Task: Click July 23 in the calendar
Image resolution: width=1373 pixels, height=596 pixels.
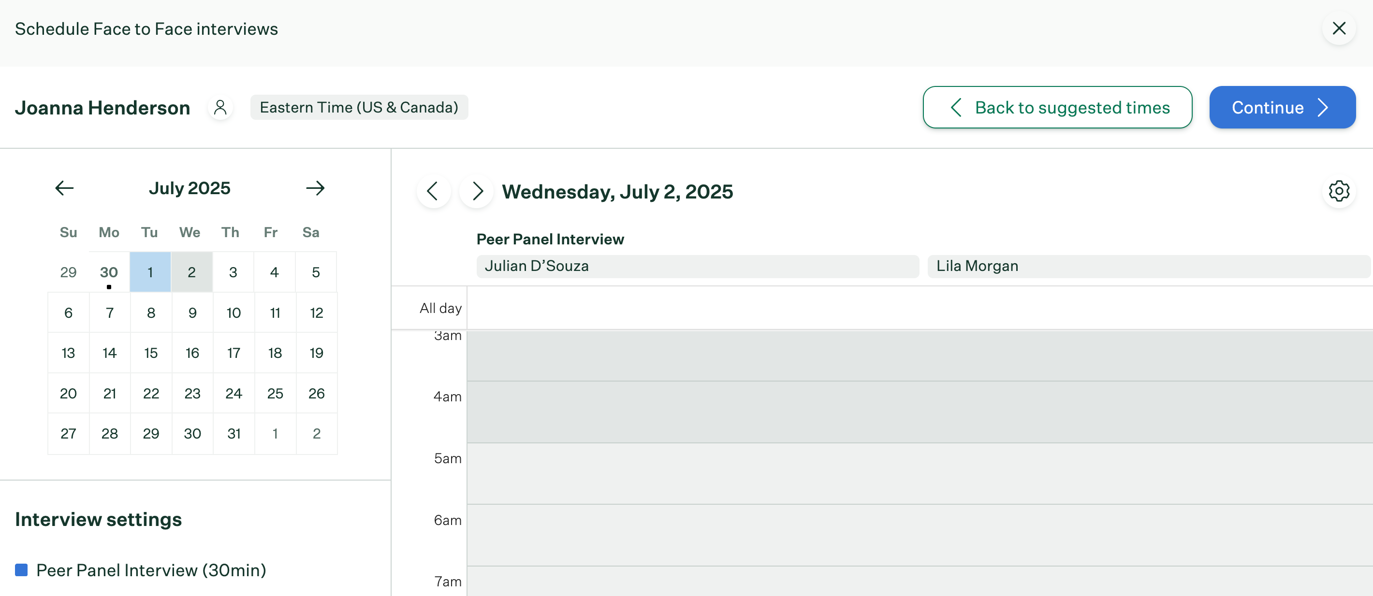Action: [192, 394]
